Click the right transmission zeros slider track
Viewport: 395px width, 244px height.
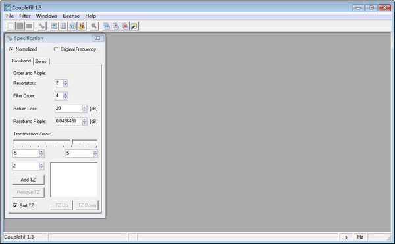[85, 142]
